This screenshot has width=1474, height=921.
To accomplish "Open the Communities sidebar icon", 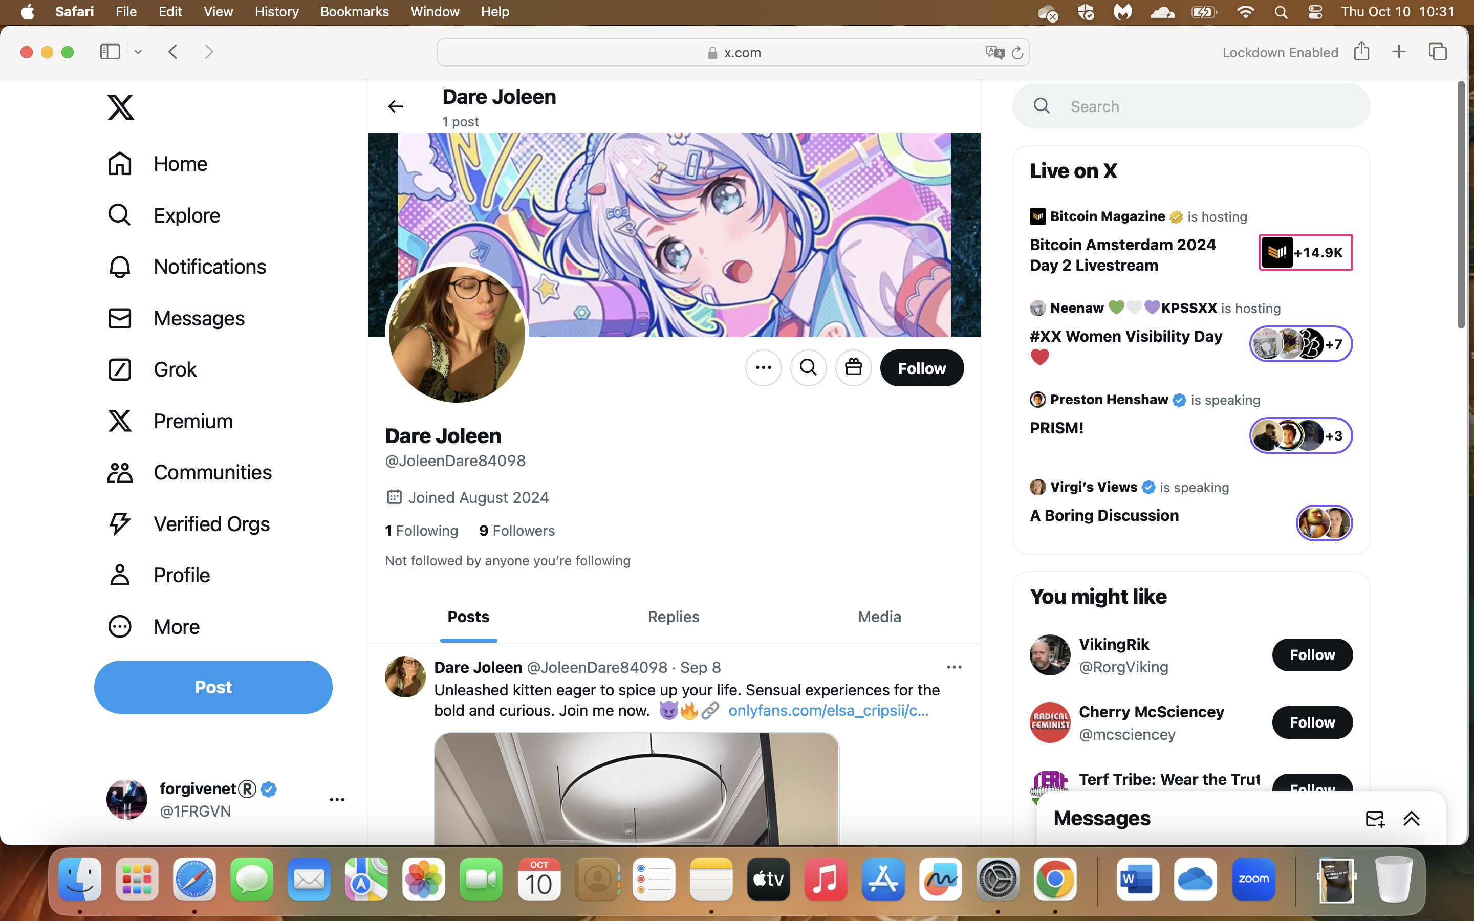I will coord(119,473).
